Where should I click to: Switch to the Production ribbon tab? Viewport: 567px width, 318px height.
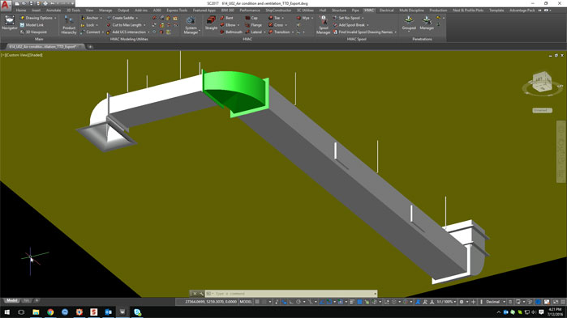[438, 11]
